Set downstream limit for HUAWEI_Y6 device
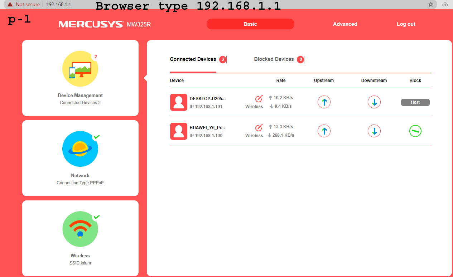453x277 pixels. coord(374,131)
